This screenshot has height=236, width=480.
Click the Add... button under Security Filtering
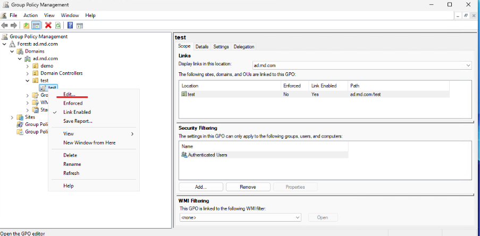point(200,187)
